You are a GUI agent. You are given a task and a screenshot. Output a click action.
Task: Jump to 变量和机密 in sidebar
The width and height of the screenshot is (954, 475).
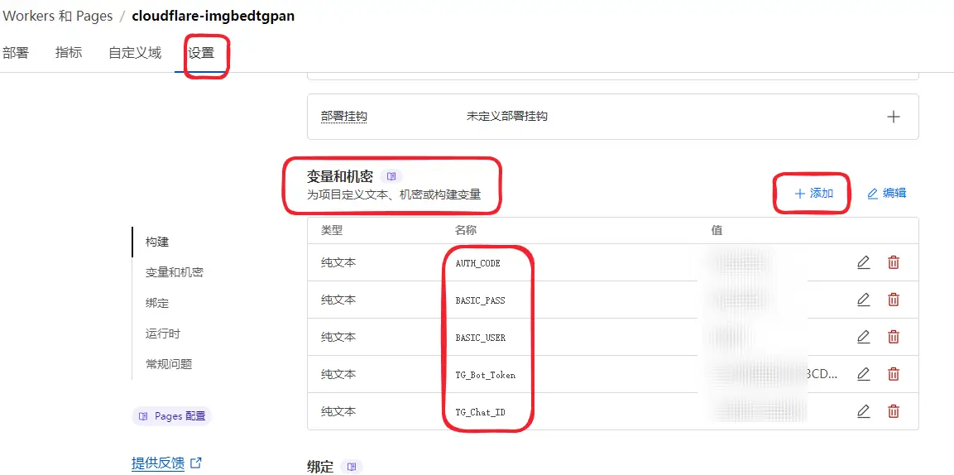click(174, 272)
